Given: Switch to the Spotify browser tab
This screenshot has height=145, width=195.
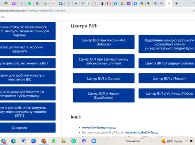Looking at the screenshot, I should tap(29, 4).
